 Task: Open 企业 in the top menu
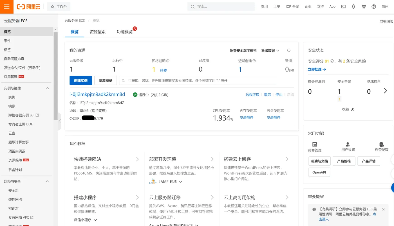308,7
